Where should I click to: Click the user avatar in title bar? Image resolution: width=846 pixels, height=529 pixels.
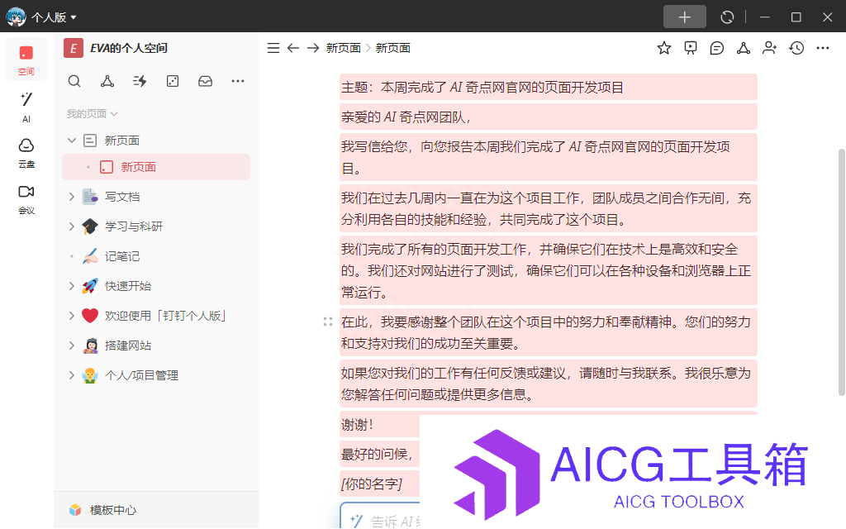pos(16,17)
